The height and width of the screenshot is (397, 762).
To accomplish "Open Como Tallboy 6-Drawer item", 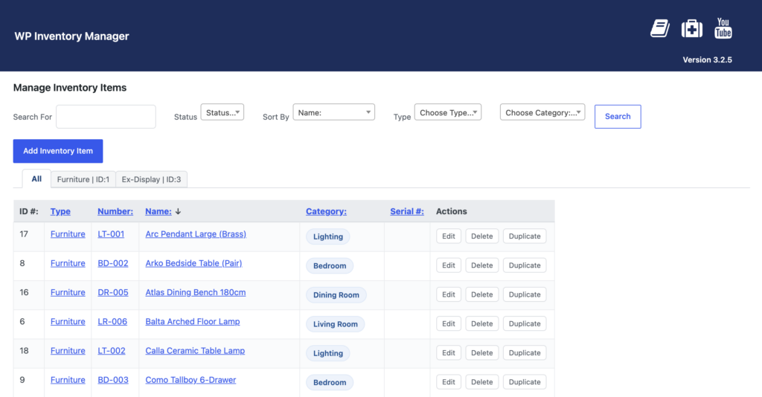I will [190, 379].
